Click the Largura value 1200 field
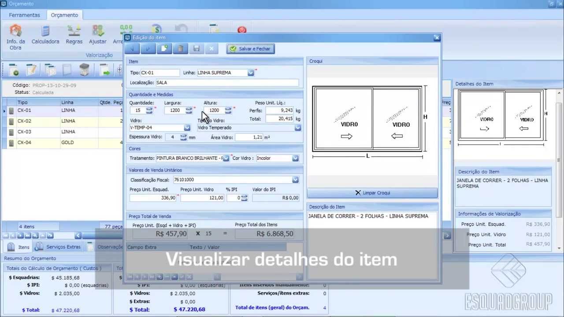The image size is (564, 317). (x=175, y=111)
